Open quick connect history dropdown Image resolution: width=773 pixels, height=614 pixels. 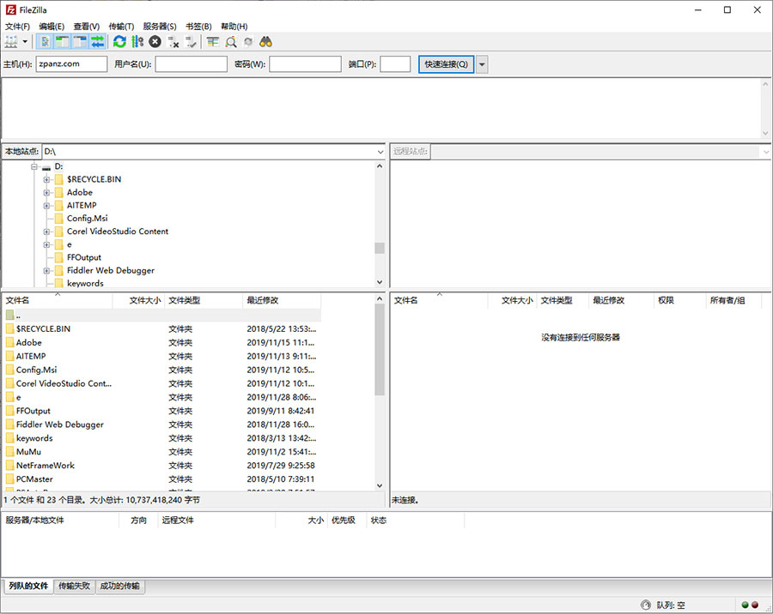pyautogui.click(x=482, y=64)
